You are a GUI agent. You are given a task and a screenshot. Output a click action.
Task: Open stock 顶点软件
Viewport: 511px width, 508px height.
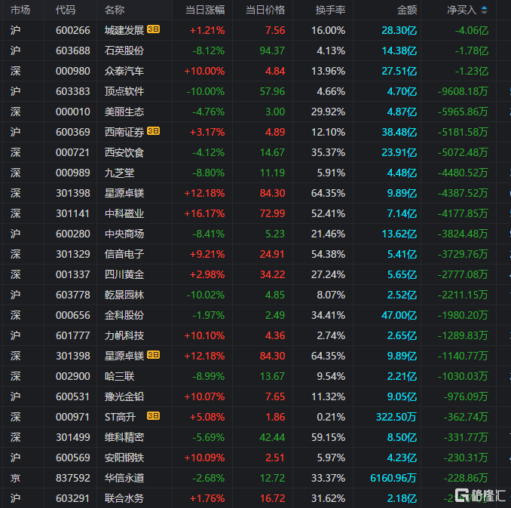(x=124, y=91)
